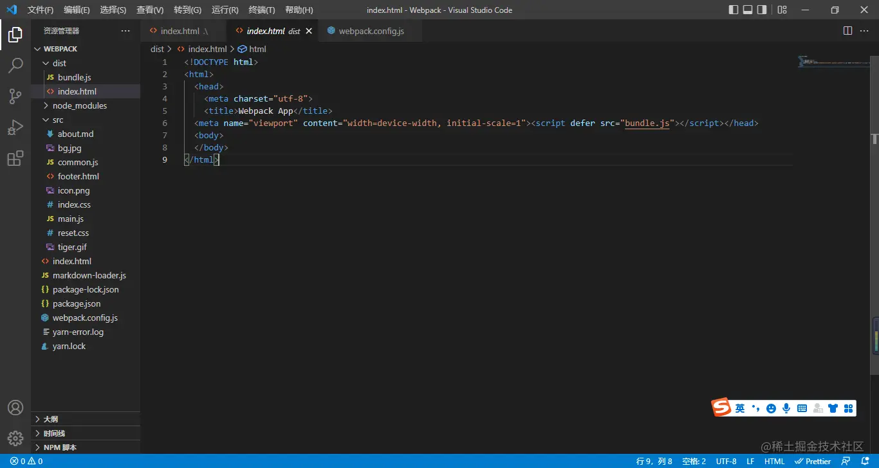Screen dimensions: 879x468
Task: Open main.js in the src folder
Action: pyautogui.click(x=86, y=219)
